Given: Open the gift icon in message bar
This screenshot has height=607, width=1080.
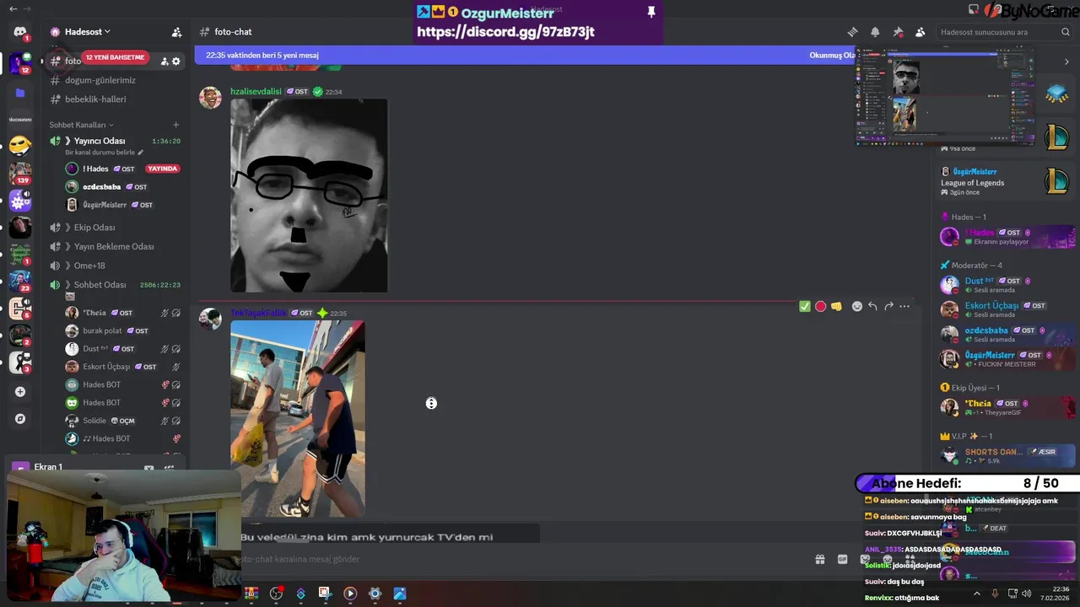Looking at the screenshot, I should (819, 559).
